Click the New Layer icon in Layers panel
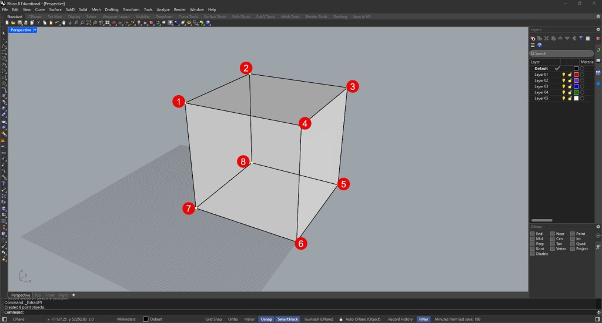The width and height of the screenshot is (602, 323). pos(533,38)
